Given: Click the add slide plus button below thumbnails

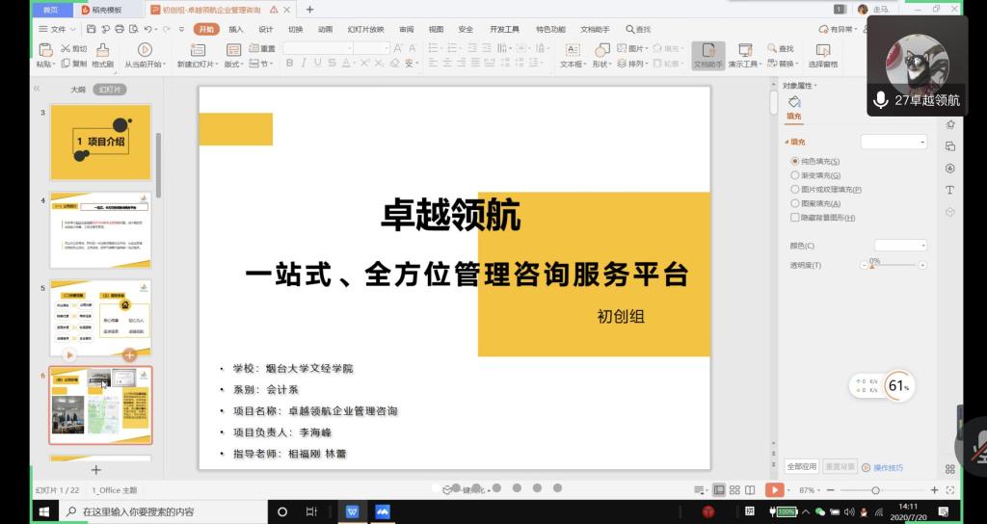Looking at the screenshot, I should tap(95, 470).
